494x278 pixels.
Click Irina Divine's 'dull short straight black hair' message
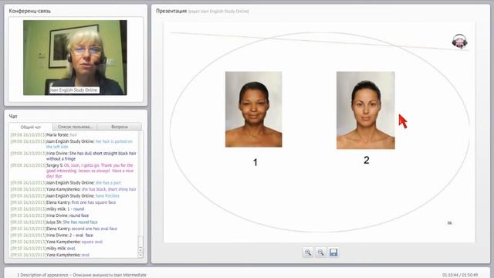pos(91,156)
